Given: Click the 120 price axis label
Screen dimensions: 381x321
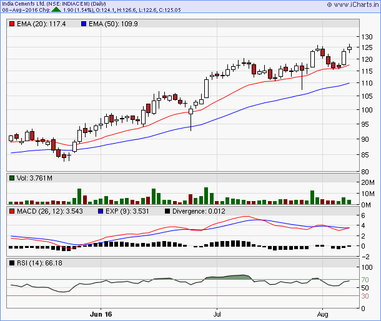Looking at the screenshot, I should click(x=367, y=59).
